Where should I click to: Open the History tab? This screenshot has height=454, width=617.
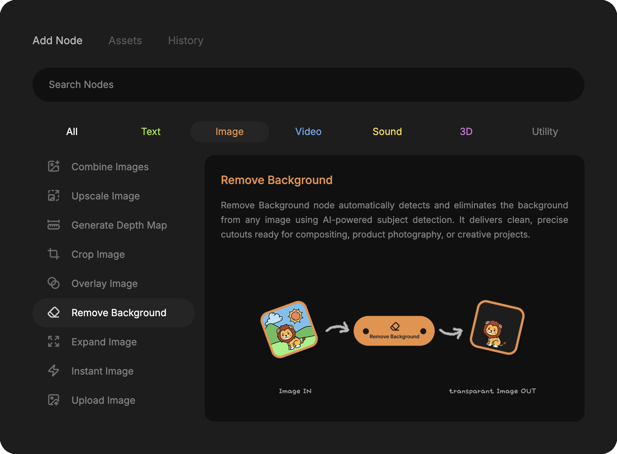[x=186, y=41]
